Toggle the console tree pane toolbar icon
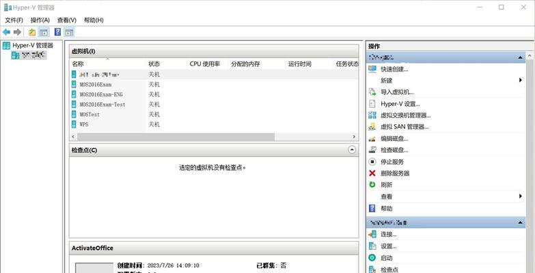Viewport: 535px width, 273px height. pos(44,32)
